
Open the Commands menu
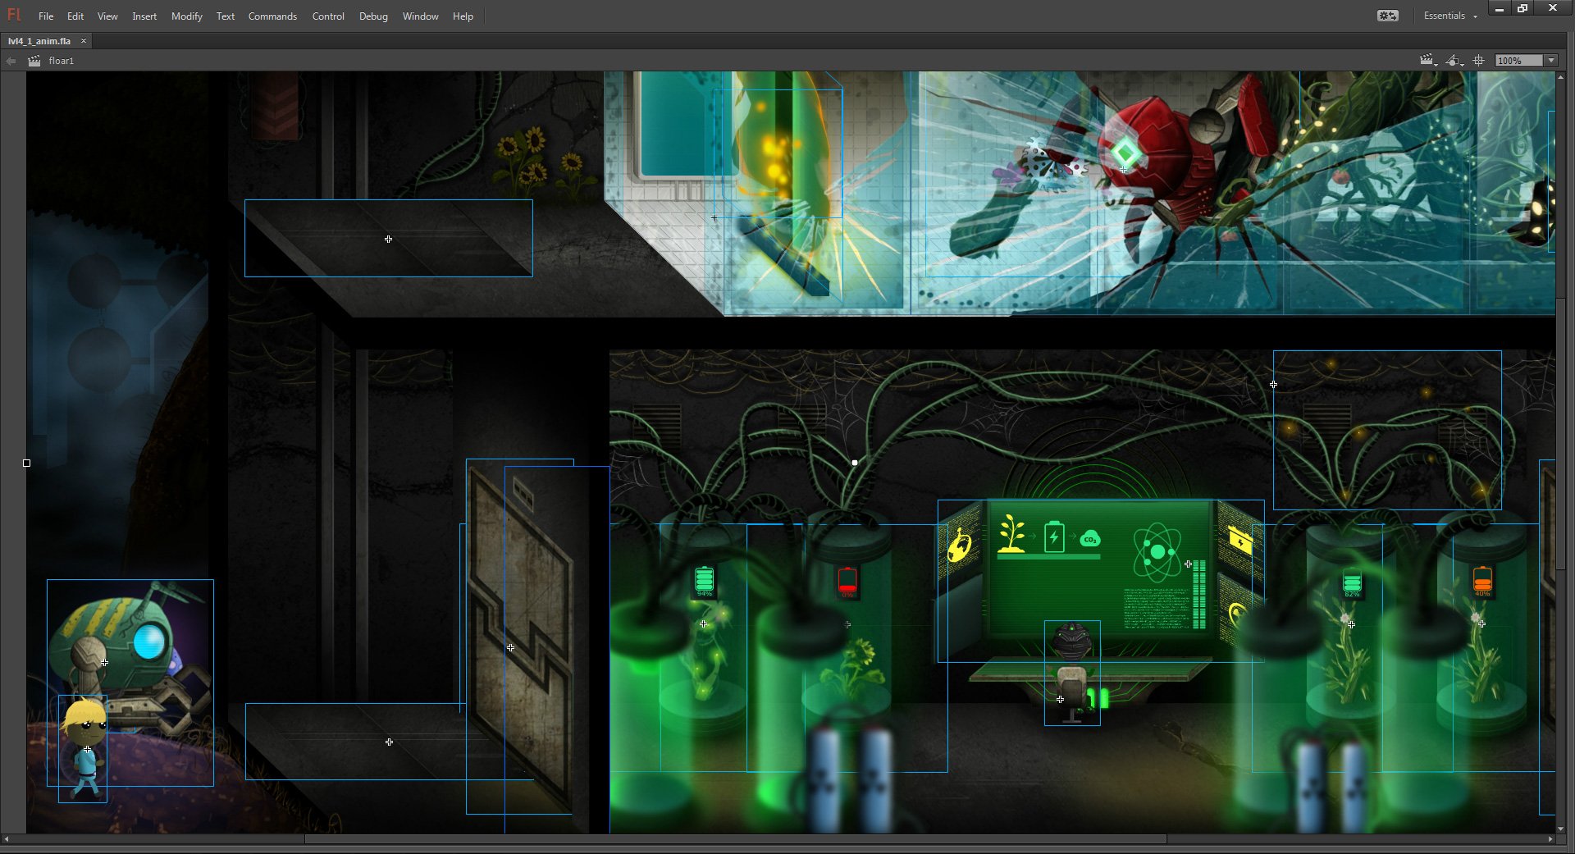point(272,16)
